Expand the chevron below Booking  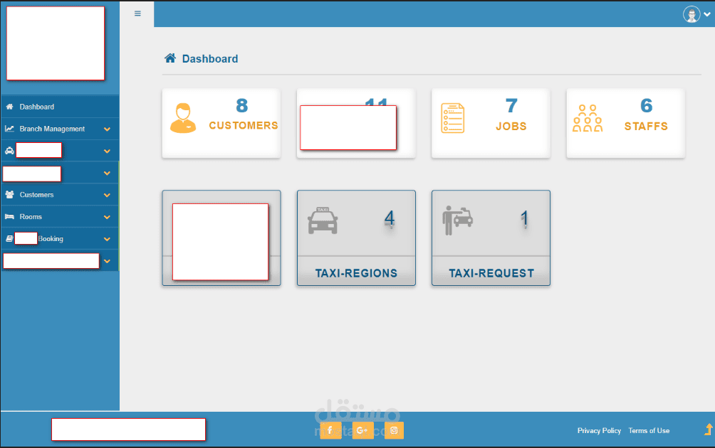[107, 261]
